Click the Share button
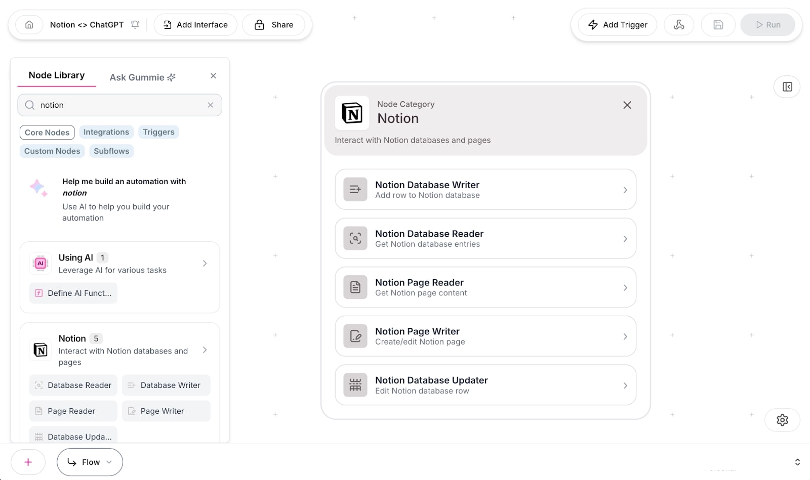Screen dimensions: 810x480 pyautogui.click(x=273, y=25)
